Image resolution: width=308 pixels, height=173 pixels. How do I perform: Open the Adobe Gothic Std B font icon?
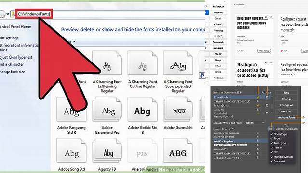point(142,109)
